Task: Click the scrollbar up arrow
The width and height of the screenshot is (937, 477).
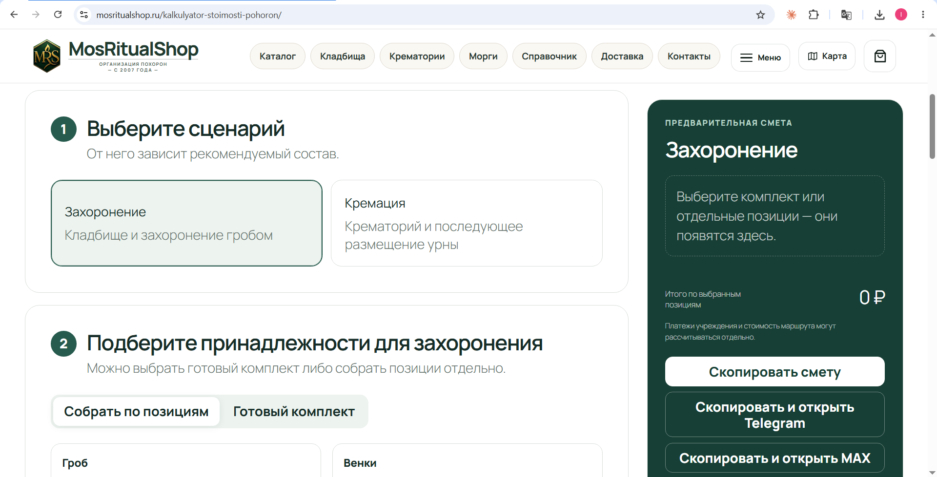Action: tap(932, 35)
